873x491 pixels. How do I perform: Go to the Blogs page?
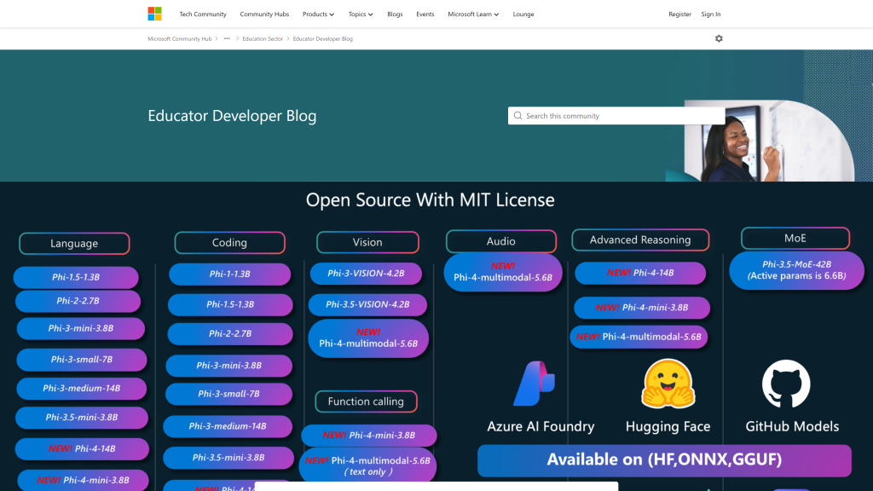[395, 14]
